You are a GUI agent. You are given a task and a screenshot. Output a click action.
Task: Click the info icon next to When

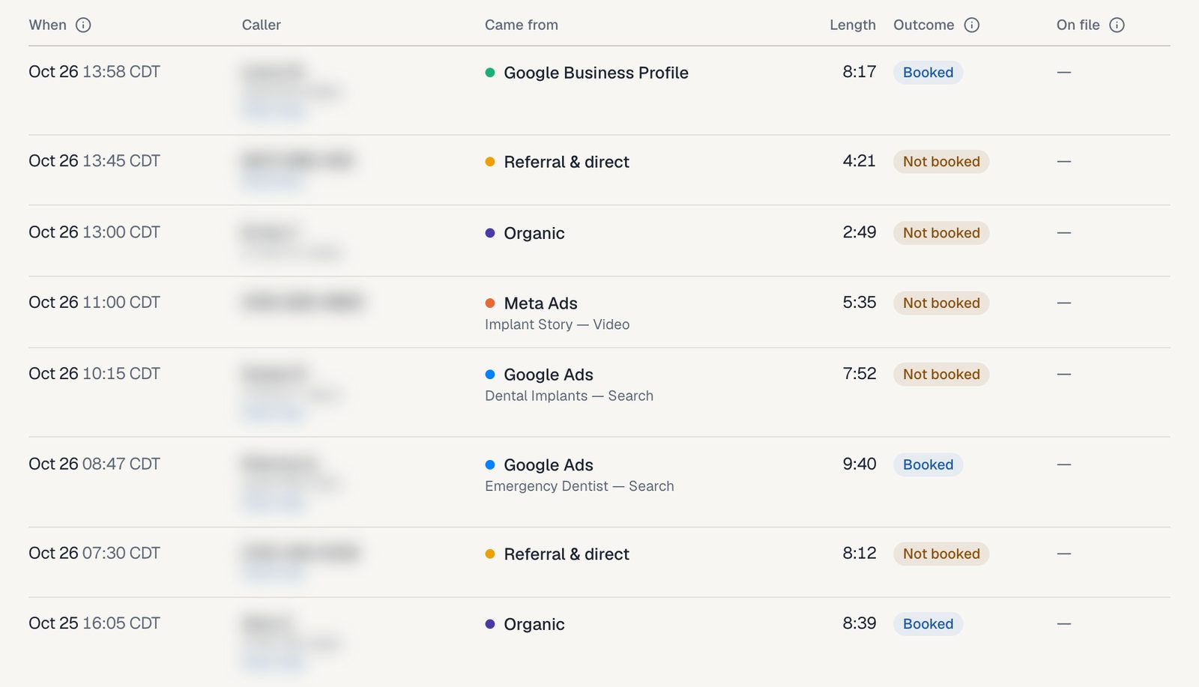click(83, 25)
